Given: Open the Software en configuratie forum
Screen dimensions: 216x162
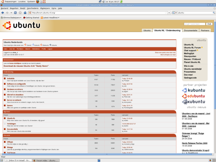Looking at the screenshot, I should click(x=16, y=84).
